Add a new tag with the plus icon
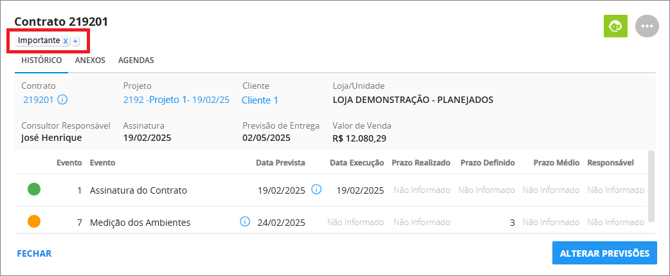Viewport: 670px width, 276px height. [x=75, y=41]
